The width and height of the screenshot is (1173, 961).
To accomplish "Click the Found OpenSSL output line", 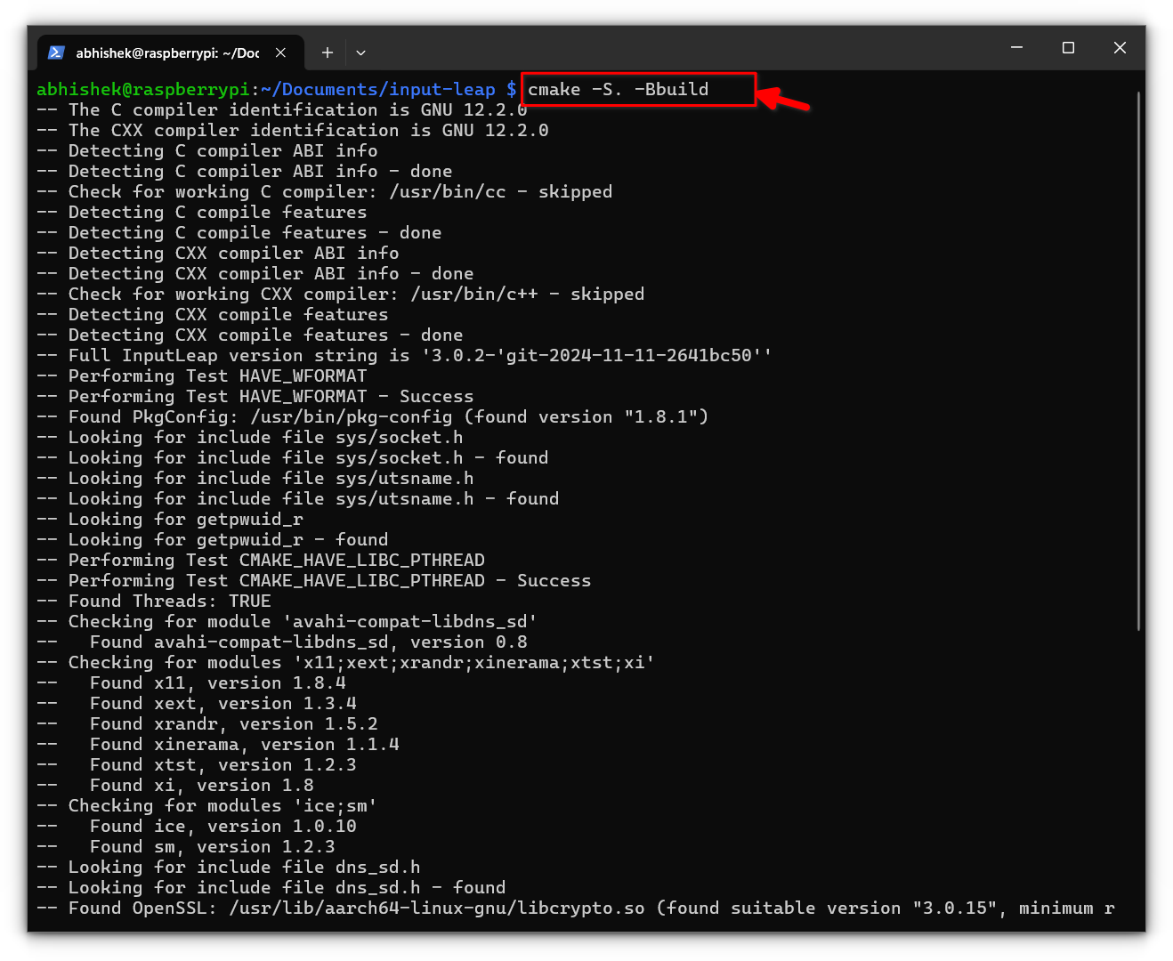I will pos(356,908).
